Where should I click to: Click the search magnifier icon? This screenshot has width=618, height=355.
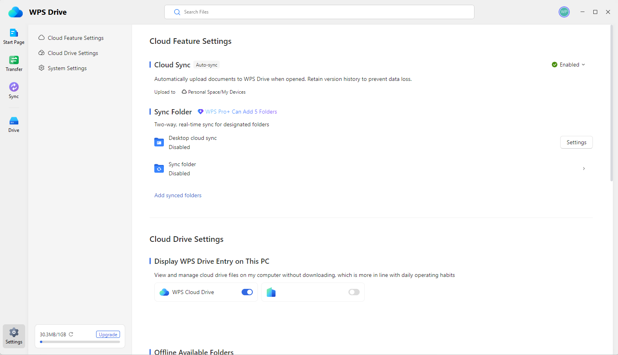point(177,12)
